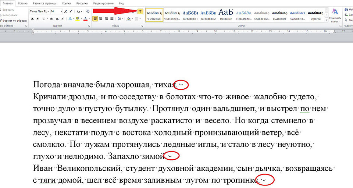353x188 pixels.
Task: Open the Change Case (Aa) menu
Action: click(79, 11)
